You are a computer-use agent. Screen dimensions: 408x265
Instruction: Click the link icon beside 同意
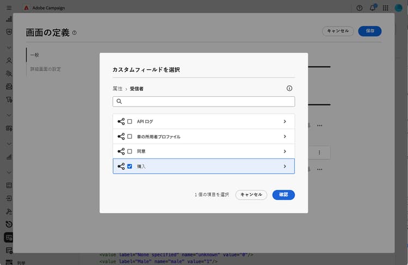click(121, 151)
